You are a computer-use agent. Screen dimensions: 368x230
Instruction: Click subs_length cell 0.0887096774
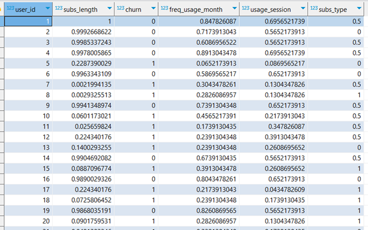point(83,169)
